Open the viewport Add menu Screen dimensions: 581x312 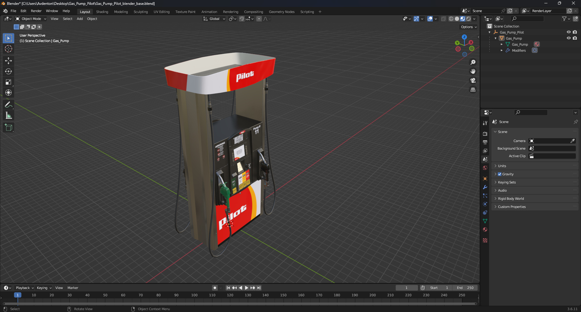click(x=80, y=19)
